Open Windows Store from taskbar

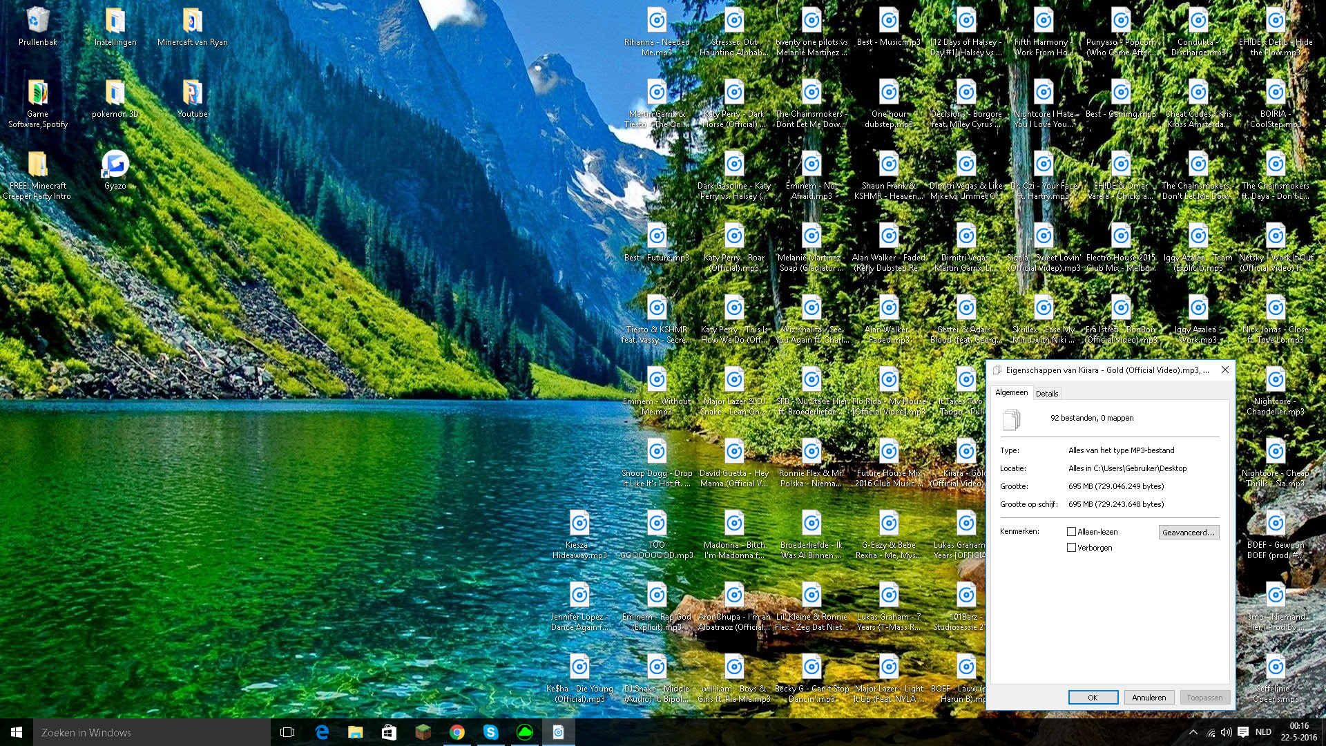[390, 732]
